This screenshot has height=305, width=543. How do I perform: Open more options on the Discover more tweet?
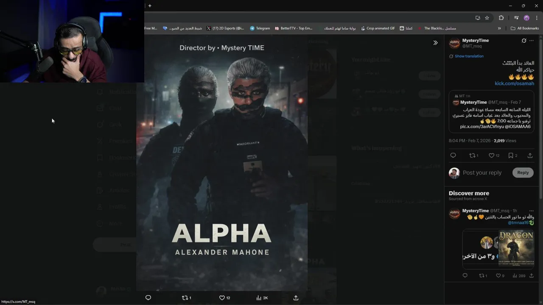532,211
